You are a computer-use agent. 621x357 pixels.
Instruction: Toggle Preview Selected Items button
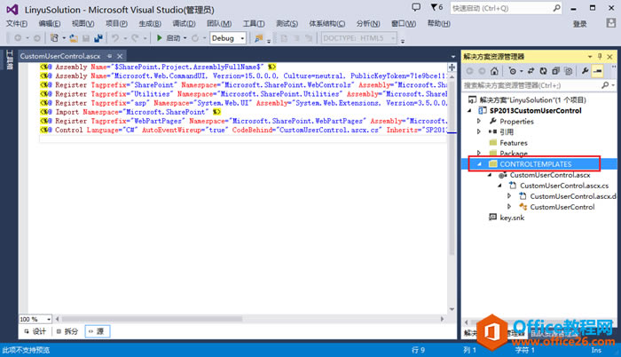pyautogui.click(x=597, y=71)
